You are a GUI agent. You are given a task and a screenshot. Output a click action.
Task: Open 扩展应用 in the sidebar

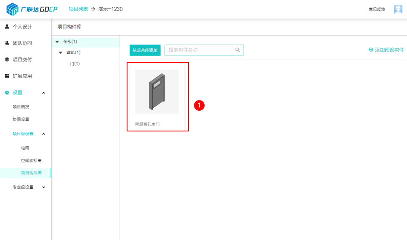[x=22, y=76]
